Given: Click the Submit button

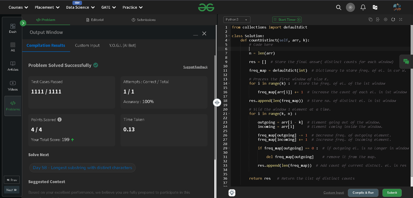Looking at the screenshot, I should coord(392,193).
